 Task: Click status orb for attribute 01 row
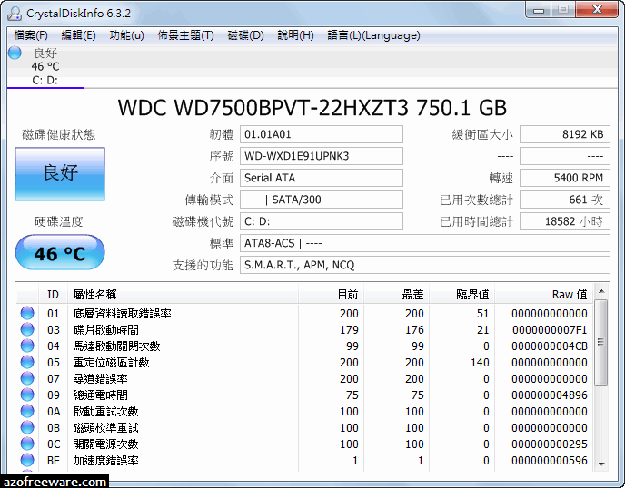pos(27,313)
